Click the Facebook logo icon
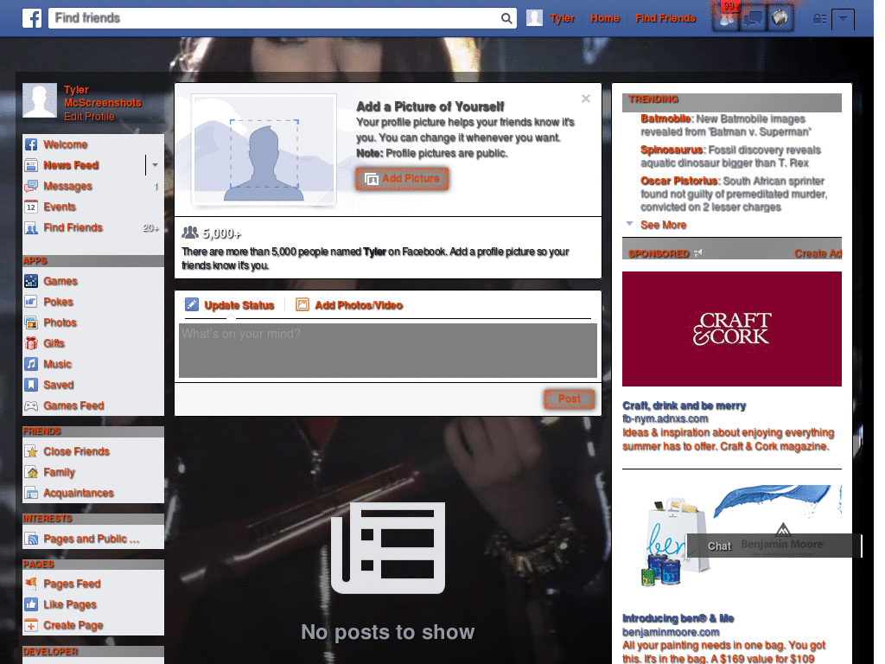The width and height of the screenshot is (885, 664). [x=32, y=18]
